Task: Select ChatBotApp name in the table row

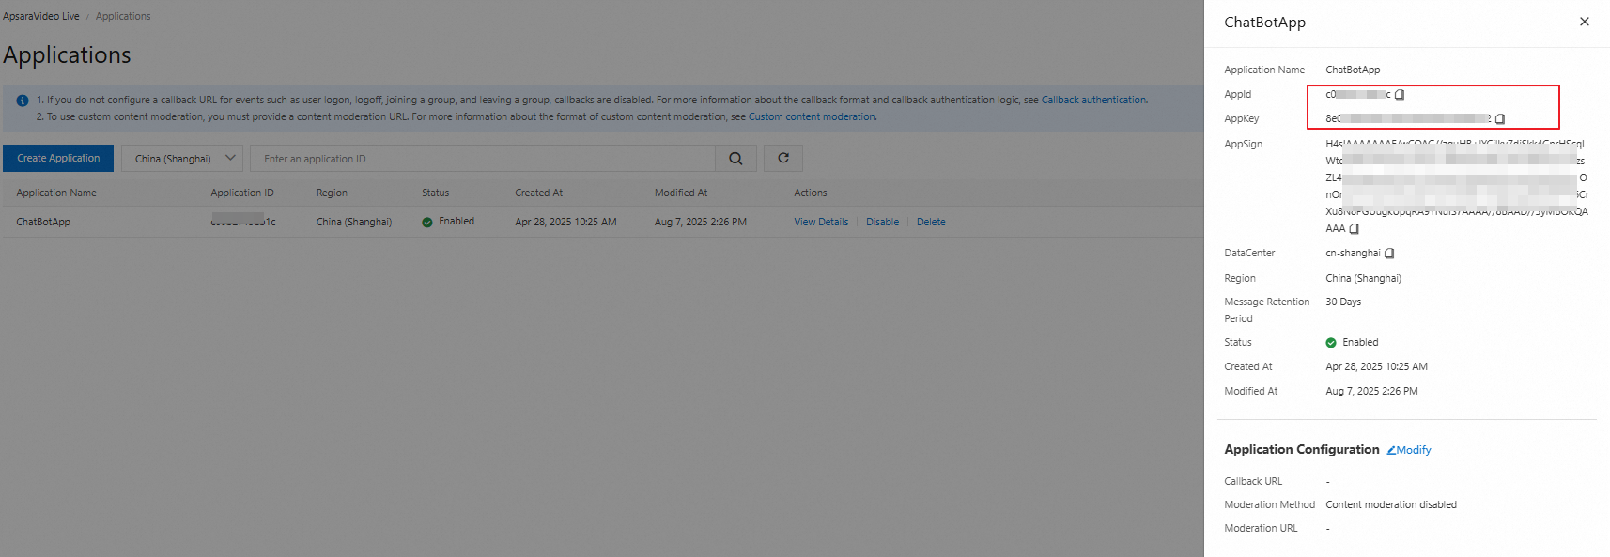Action: click(43, 223)
